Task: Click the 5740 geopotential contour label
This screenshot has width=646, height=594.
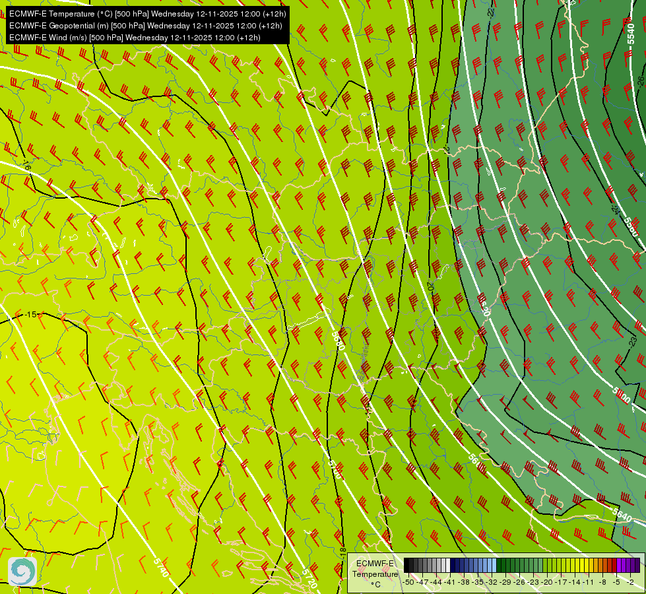Action: pyautogui.click(x=161, y=567)
